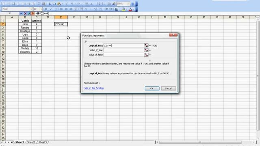Open the font size dropdown
Image resolution: width=260 pixels, height=146 pixels.
41,9
